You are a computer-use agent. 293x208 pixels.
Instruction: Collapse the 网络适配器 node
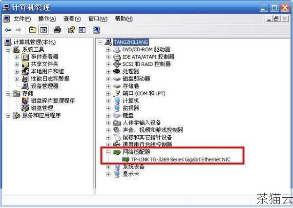coord(108,152)
